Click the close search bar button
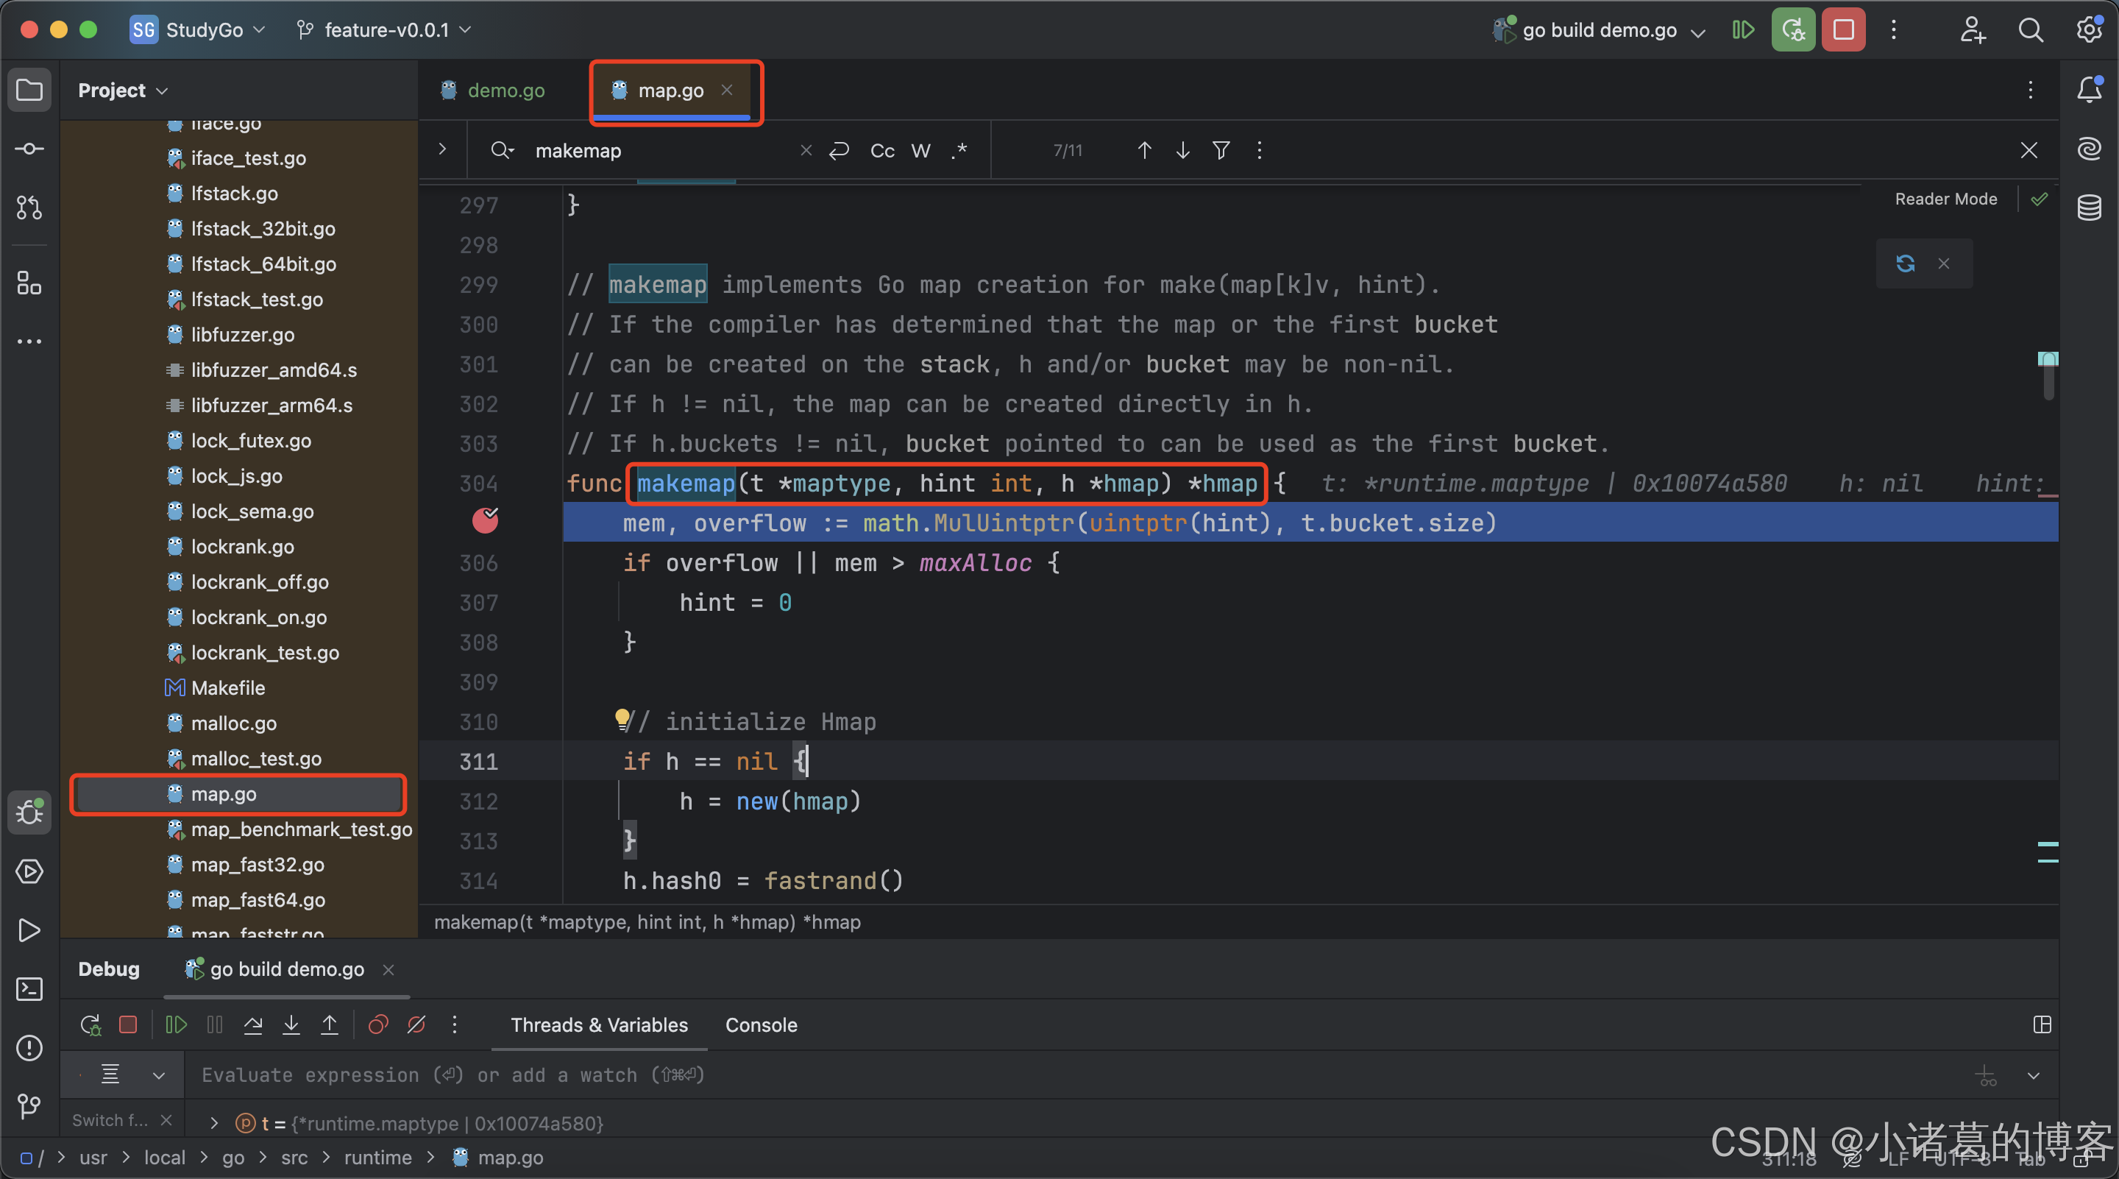 [2029, 149]
